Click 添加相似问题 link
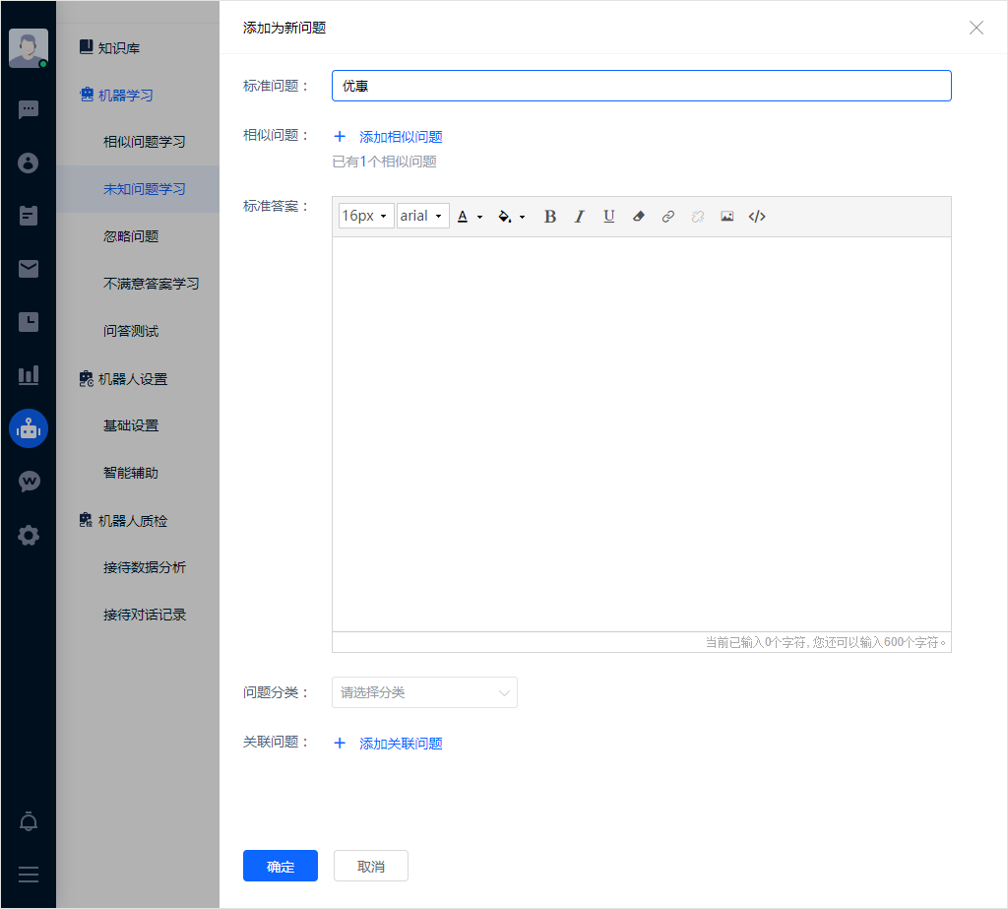 [x=401, y=136]
